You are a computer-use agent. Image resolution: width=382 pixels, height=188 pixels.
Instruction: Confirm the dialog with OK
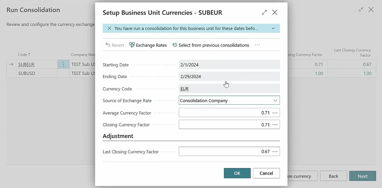coord(237,173)
